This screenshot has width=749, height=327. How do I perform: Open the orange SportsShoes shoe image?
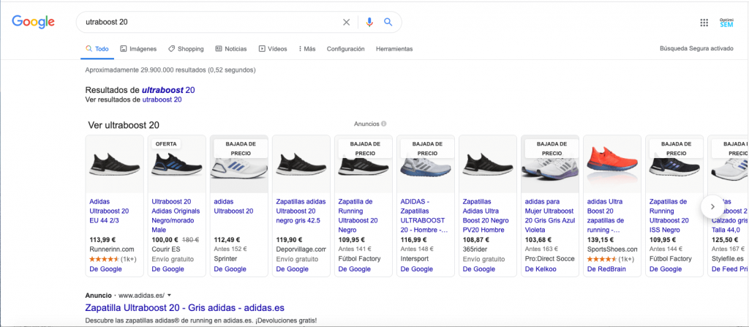coord(612,164)
